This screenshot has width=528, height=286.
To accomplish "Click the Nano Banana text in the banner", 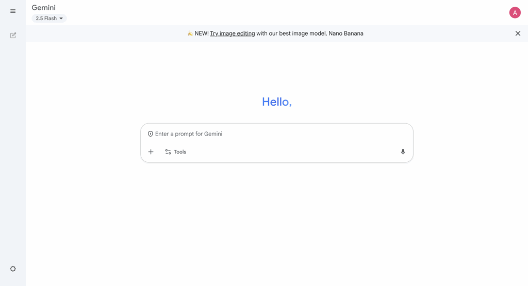I will (345, 33).
